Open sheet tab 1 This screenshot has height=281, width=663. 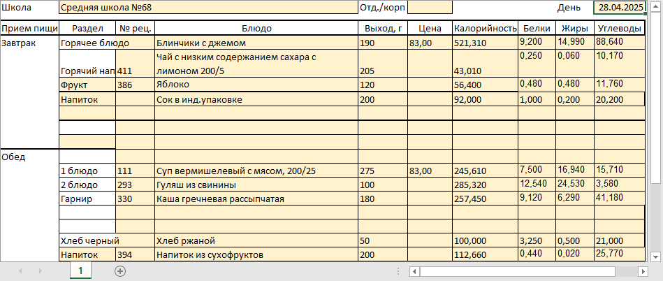click(80, 271)
